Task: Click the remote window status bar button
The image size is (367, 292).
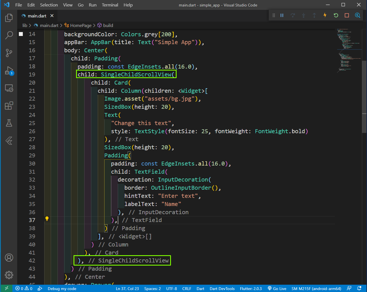Action: tap(6, 288)
